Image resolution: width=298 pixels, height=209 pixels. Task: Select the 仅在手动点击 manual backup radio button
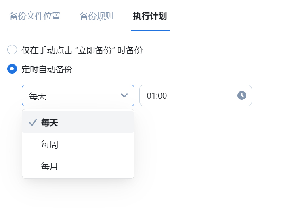coord(12,50)
